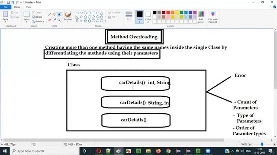277x155 pixels.
Task: Choose the Rectangle shape
Action: click(90, 13)
